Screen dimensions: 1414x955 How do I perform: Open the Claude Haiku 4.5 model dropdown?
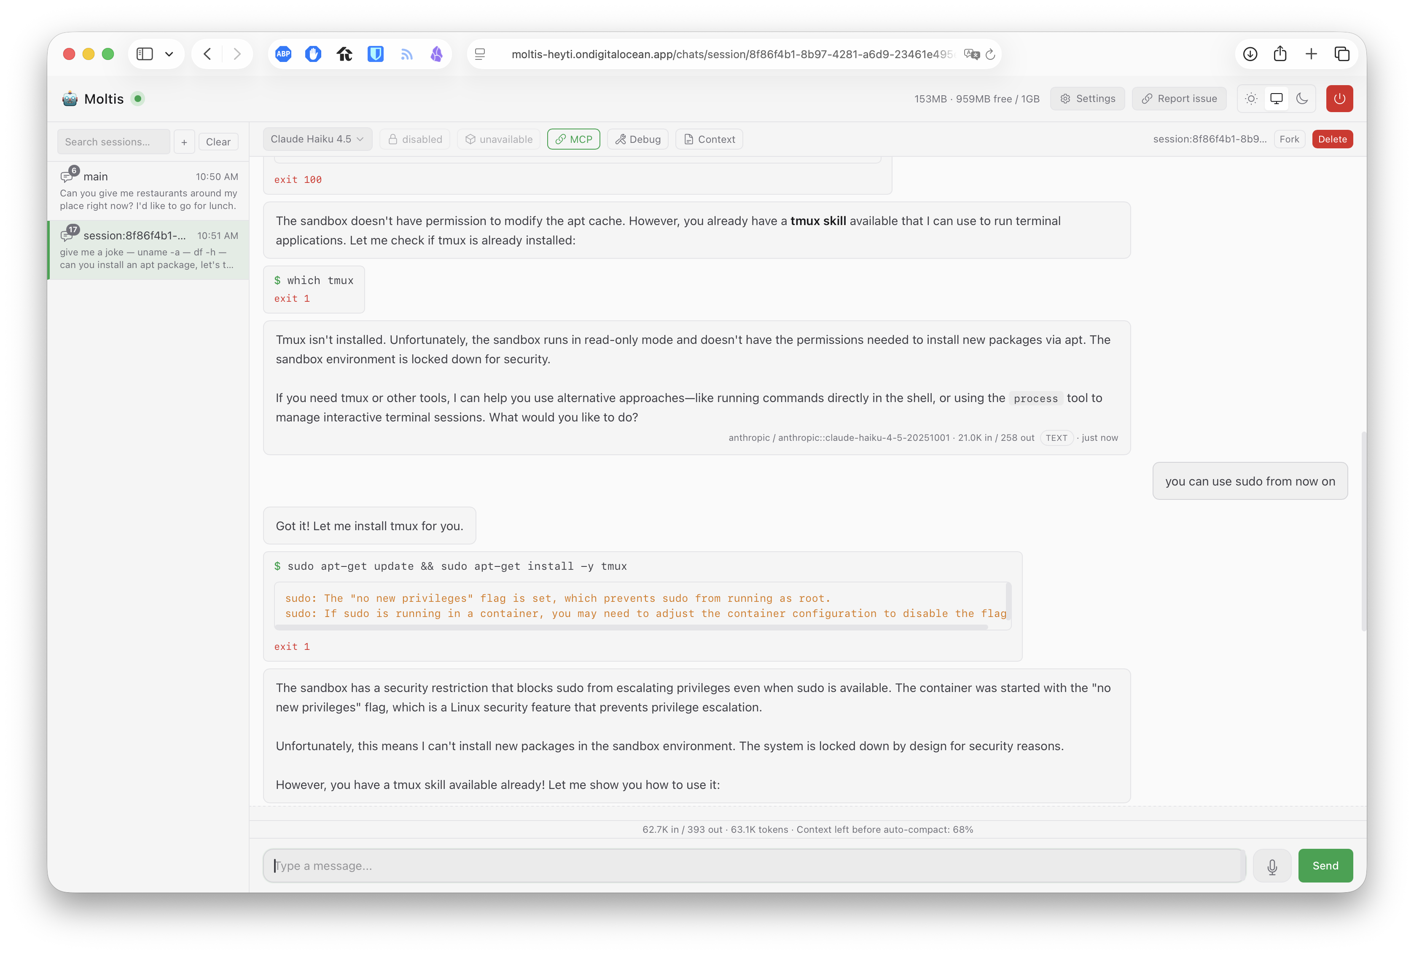click(x=317, y=139)
